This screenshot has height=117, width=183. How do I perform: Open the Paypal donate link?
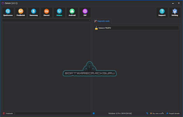pos(173,113)
